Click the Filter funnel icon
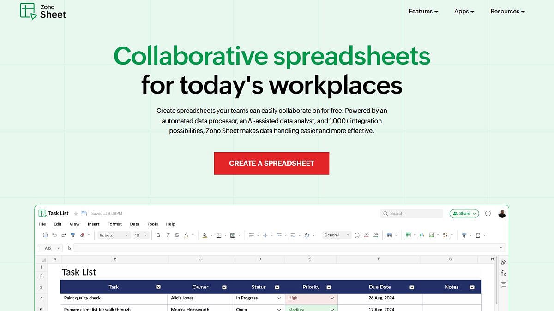This screenshot has width=554, height=311. tap(464, 235)
